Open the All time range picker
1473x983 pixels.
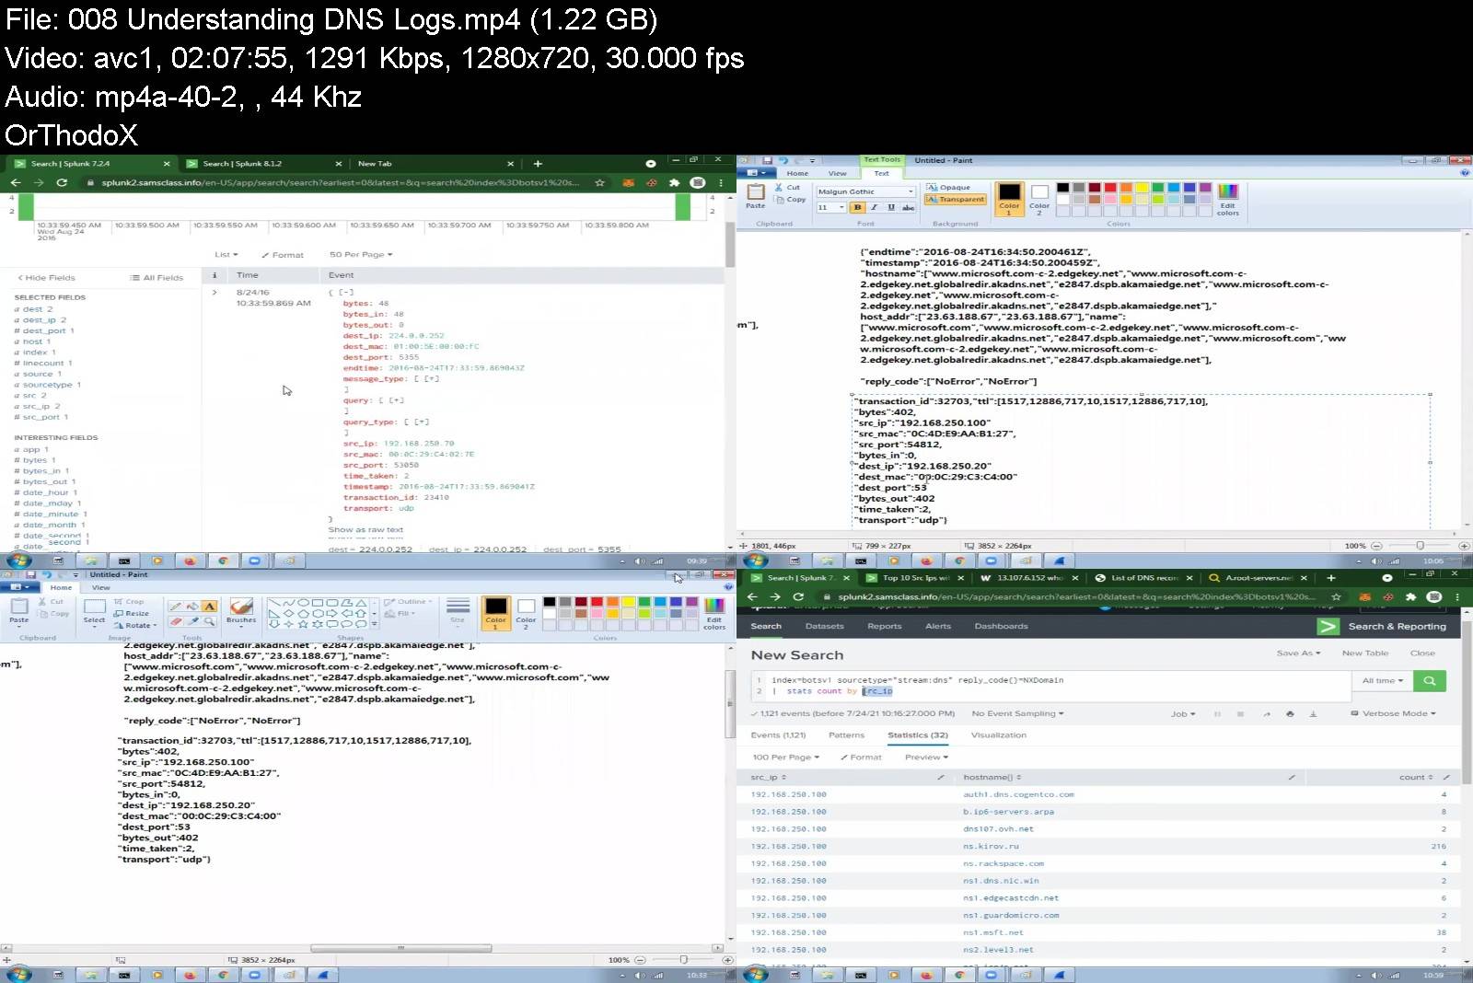[1383, 680]
